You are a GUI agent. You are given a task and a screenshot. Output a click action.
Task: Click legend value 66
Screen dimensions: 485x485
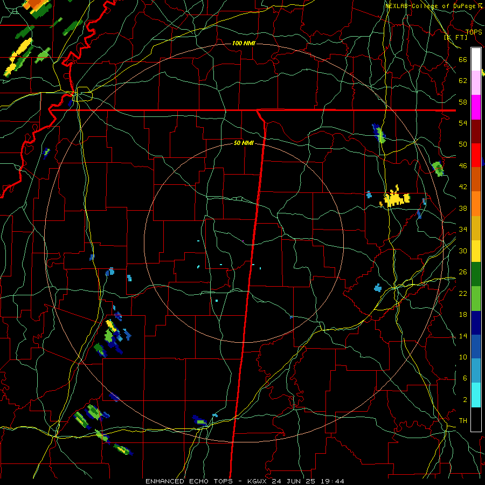click(x=463, y=59)
